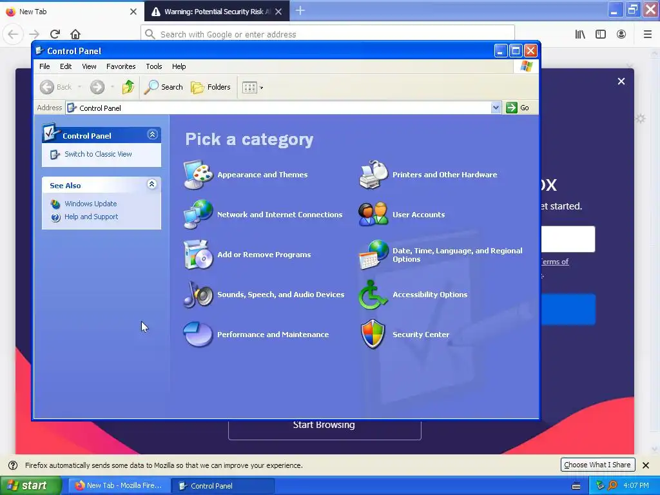Open Network and Internet Connections globe icon

coord(199,214)
